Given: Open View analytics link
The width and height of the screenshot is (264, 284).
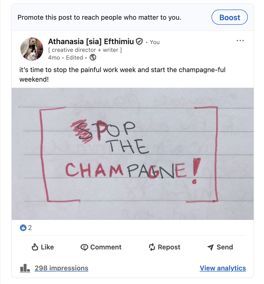Looking at the screenshot, I should [x=223, y=268].
